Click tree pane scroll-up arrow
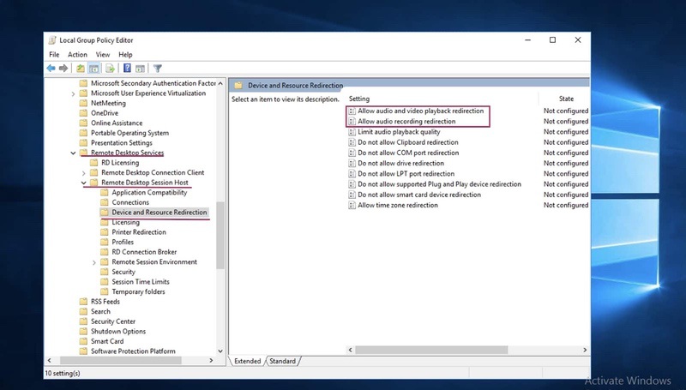 220,83
